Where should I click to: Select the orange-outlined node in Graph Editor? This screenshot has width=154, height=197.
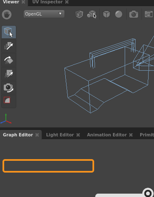pyautogui.click(x=48, y=166)
